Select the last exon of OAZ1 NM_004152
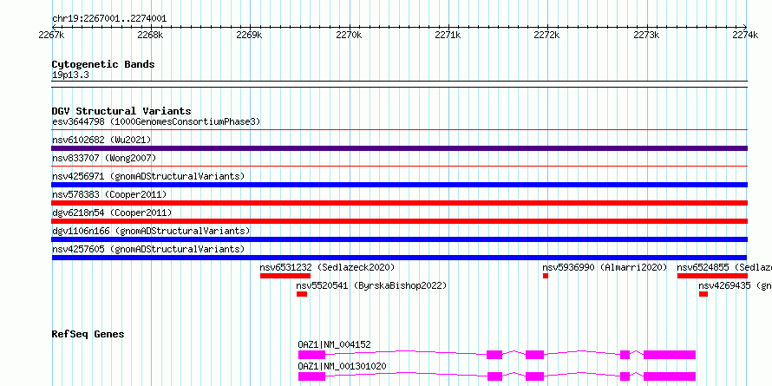 click(670, 355)
